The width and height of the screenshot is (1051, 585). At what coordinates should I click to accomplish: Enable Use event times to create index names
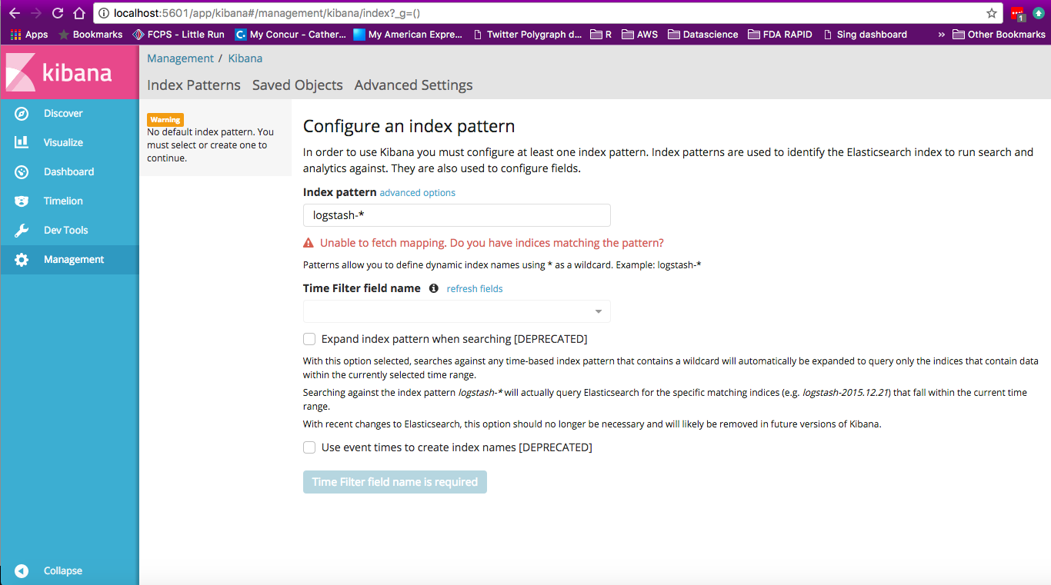click(309, 447)
